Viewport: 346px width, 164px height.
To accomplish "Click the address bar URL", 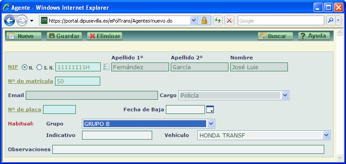I will [x=110, y=21].
